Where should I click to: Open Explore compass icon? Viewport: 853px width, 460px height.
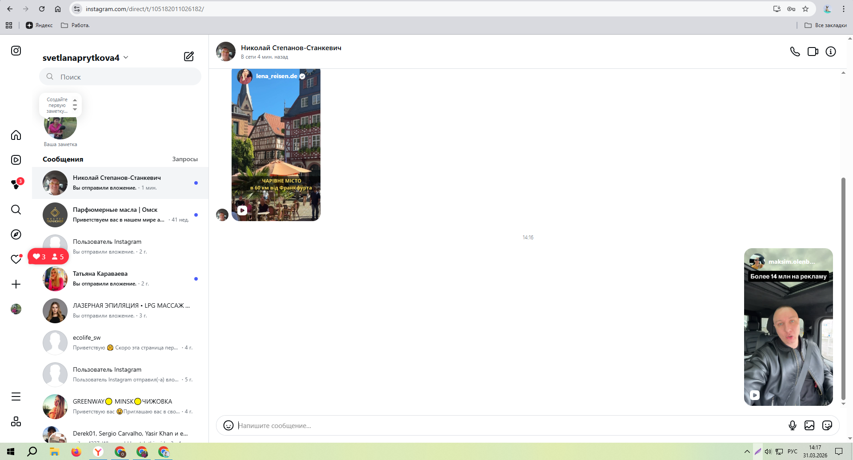tap(16, 234)
